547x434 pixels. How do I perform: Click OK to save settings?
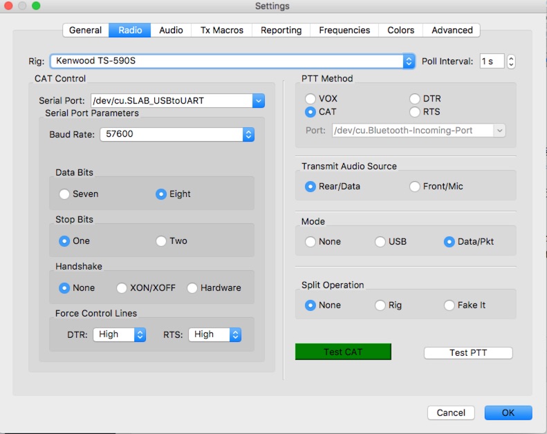(x=508, y=413)
